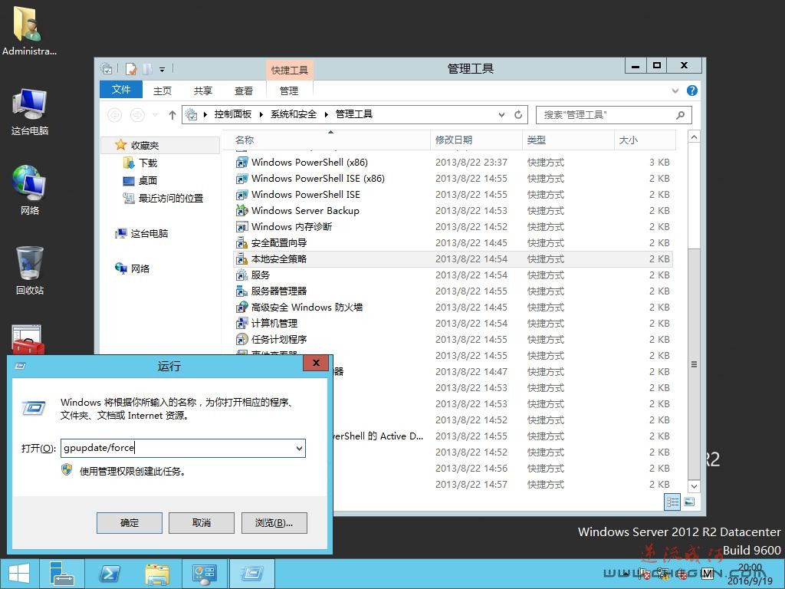The width and height of the screenshot is (785, 589).
Task: Switch to details view layout
Action: (672, 502)
